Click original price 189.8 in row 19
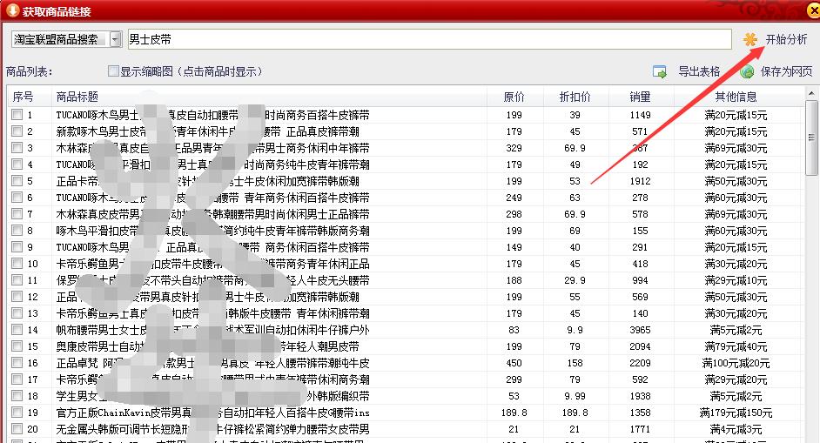The height and width of the screenshot is (443, 820). pos(514,413)
